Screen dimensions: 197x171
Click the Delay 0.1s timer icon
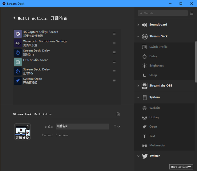pyautogui.click(x=18, y=53)
